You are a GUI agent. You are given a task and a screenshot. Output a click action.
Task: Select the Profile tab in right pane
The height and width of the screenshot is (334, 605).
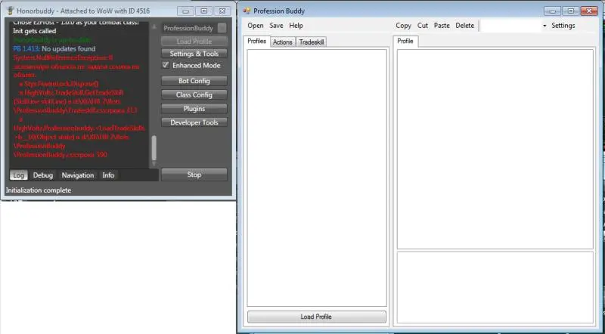point(405,41)
